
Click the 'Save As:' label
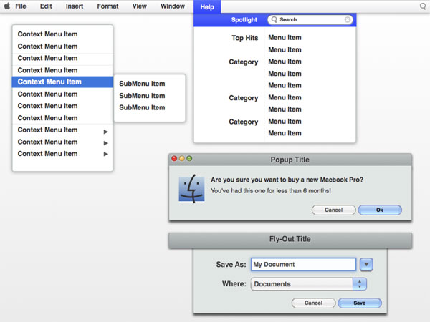coord(231,265)
